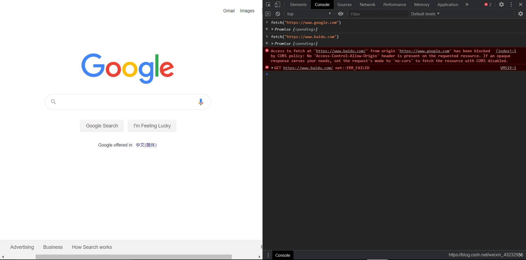
Task: Toggle the device toolbar icon
Action: coord(278,5)
